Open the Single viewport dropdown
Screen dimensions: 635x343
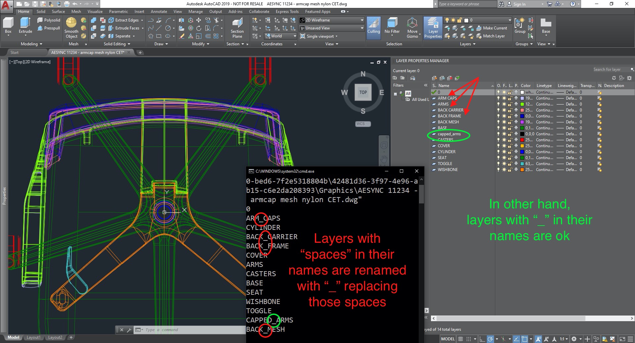[x=319, y=36]
